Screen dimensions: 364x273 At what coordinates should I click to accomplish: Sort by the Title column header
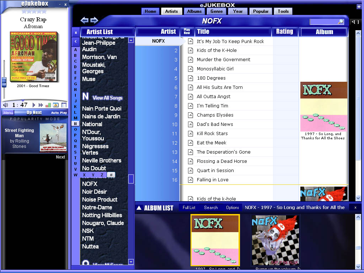[x=234, y=32]
